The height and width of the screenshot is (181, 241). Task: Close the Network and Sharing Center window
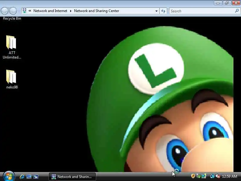tap(236, 3)
